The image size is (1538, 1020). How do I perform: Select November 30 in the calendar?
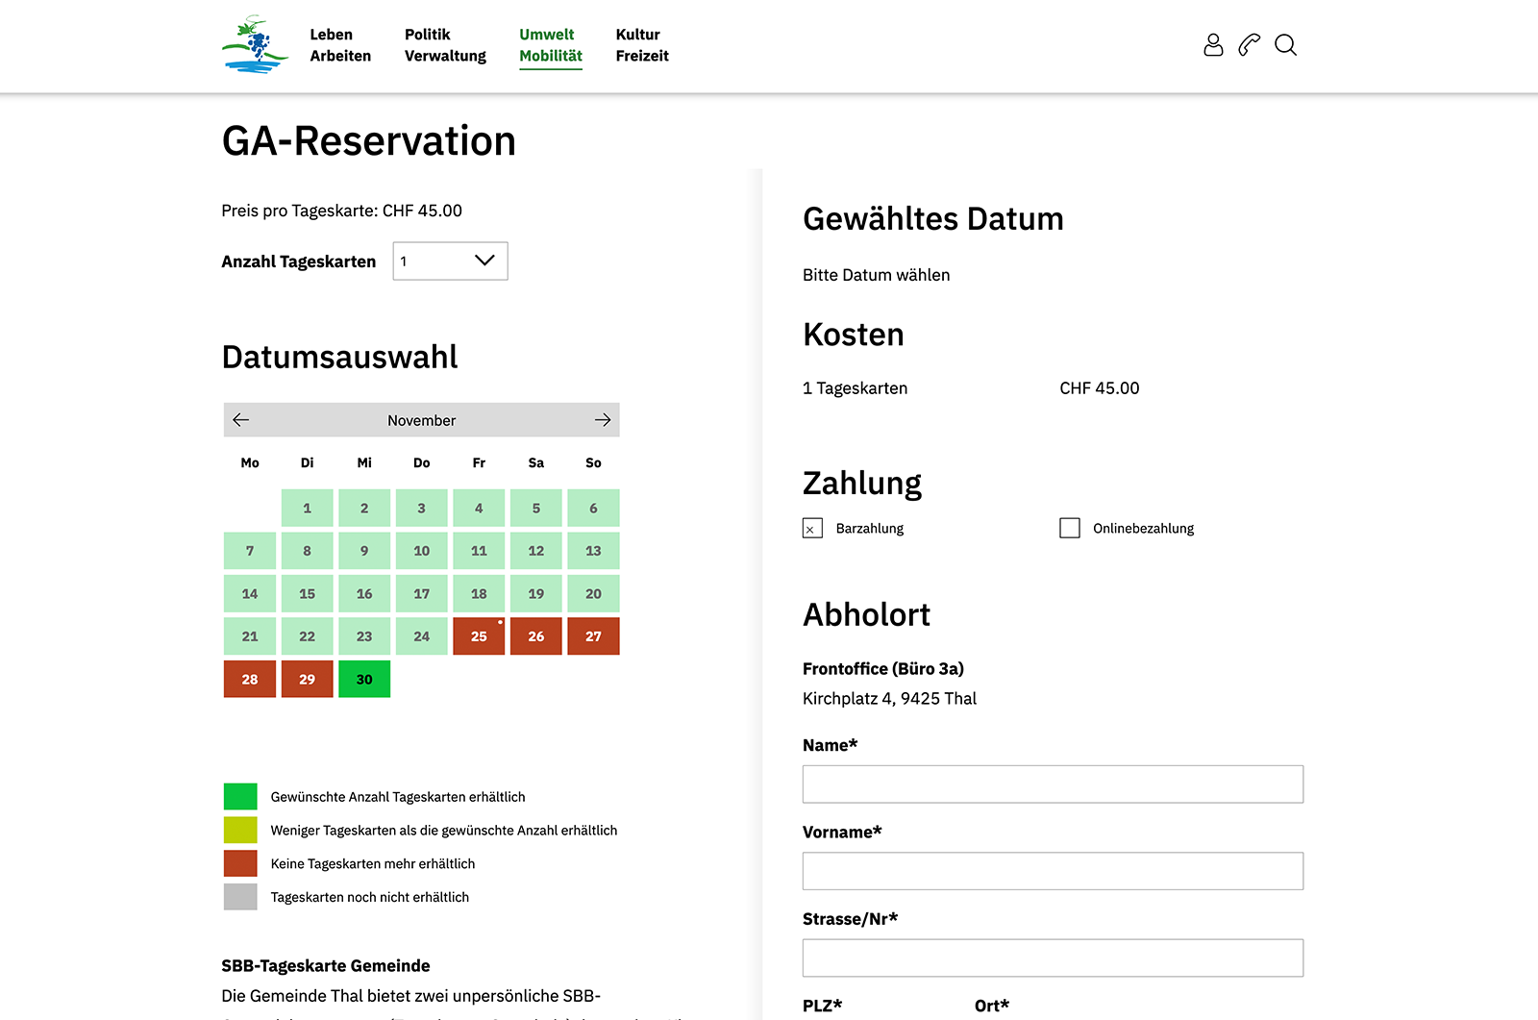(x=363, y=679)
